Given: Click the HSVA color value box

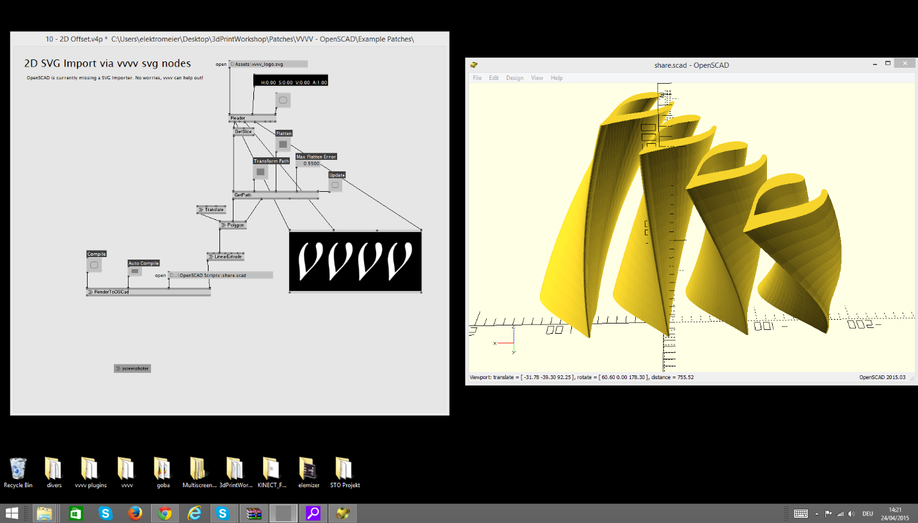Looking at the screenshot, I should click(x=291, y=82).
